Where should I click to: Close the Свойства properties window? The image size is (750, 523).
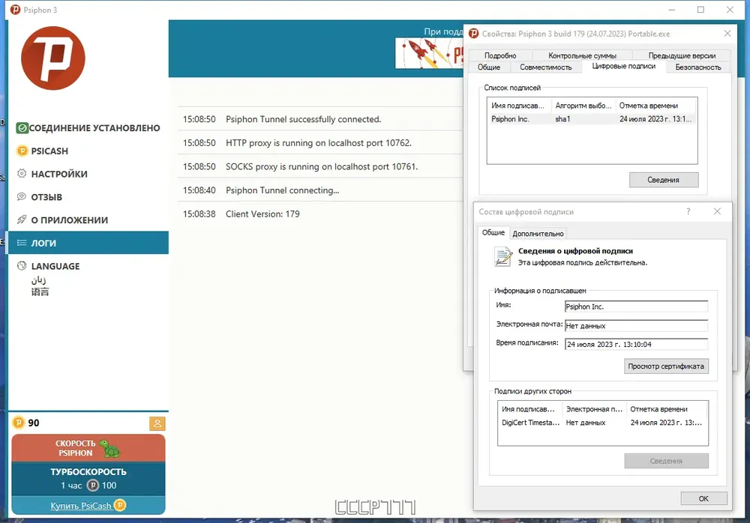coord(727,34)
